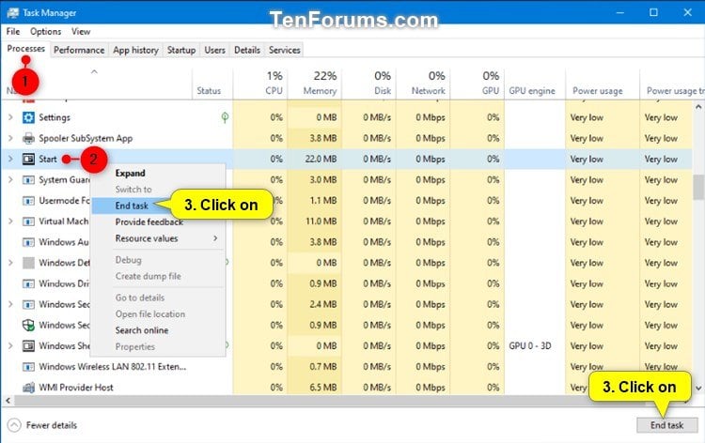This screenshot has width=705, height=443.
Task: Click the Fewer details circle arrow icon
Action: [14, 425]
